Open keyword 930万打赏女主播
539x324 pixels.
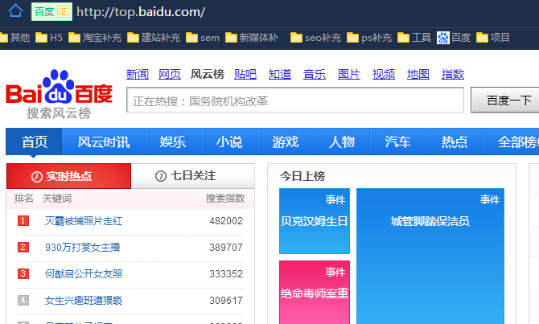tap(83, 247)
